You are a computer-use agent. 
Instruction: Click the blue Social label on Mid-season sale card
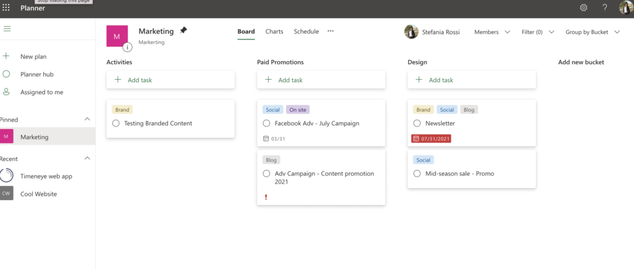[423, 160]
